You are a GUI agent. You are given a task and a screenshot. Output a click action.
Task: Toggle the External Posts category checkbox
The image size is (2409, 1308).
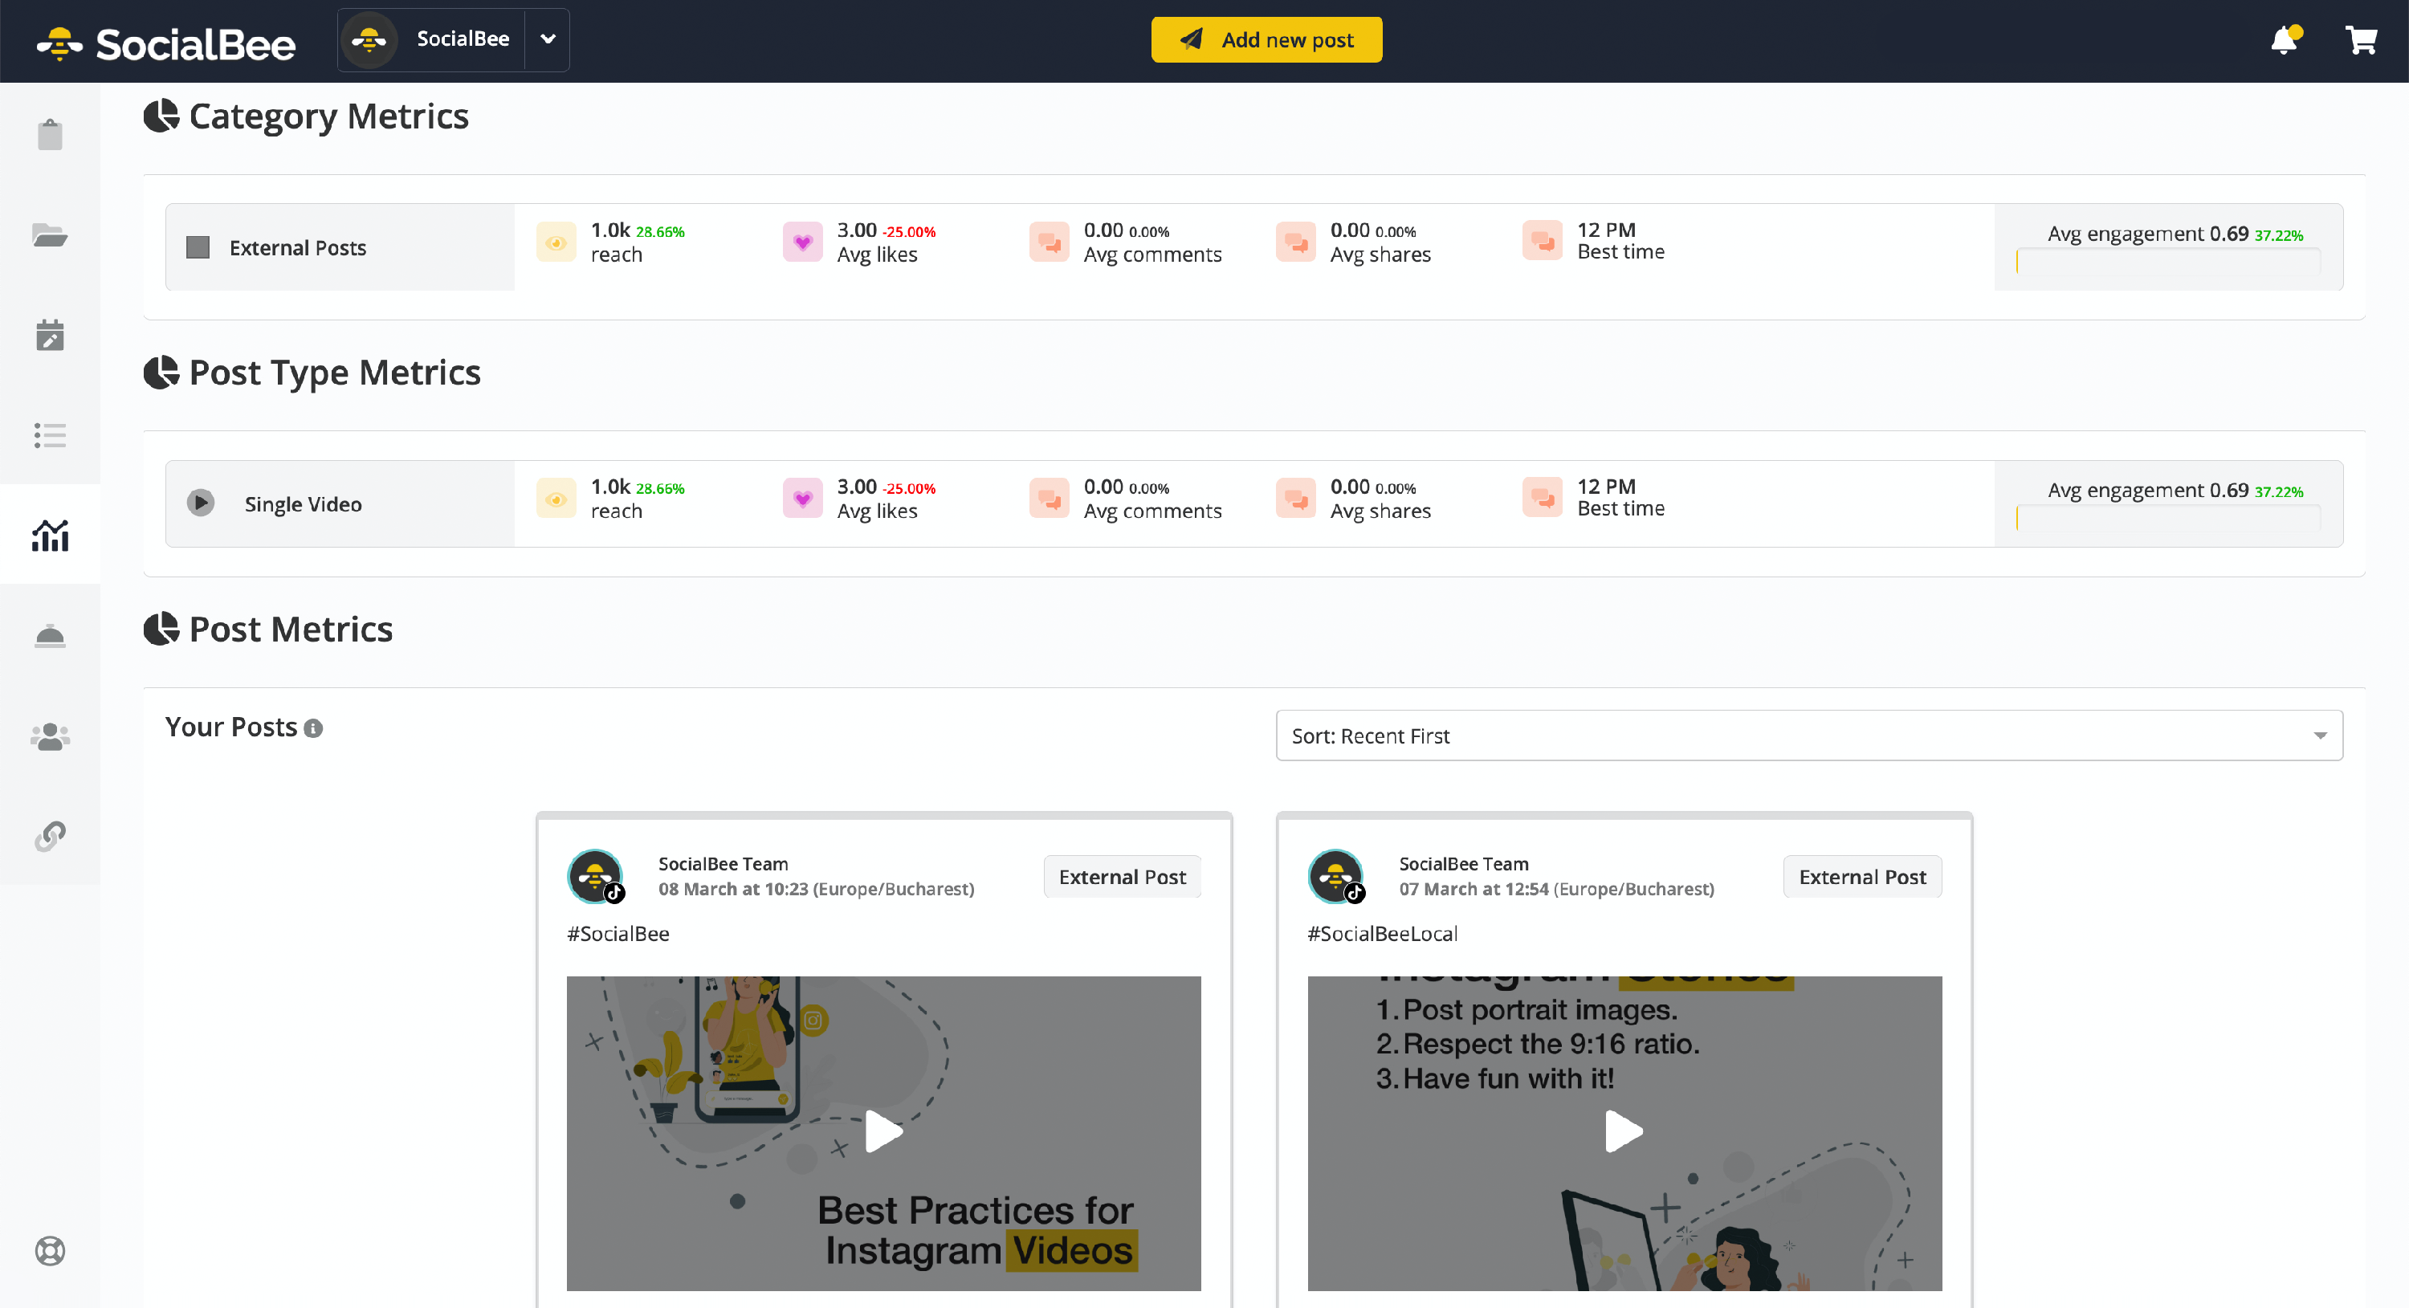point(198,247)
